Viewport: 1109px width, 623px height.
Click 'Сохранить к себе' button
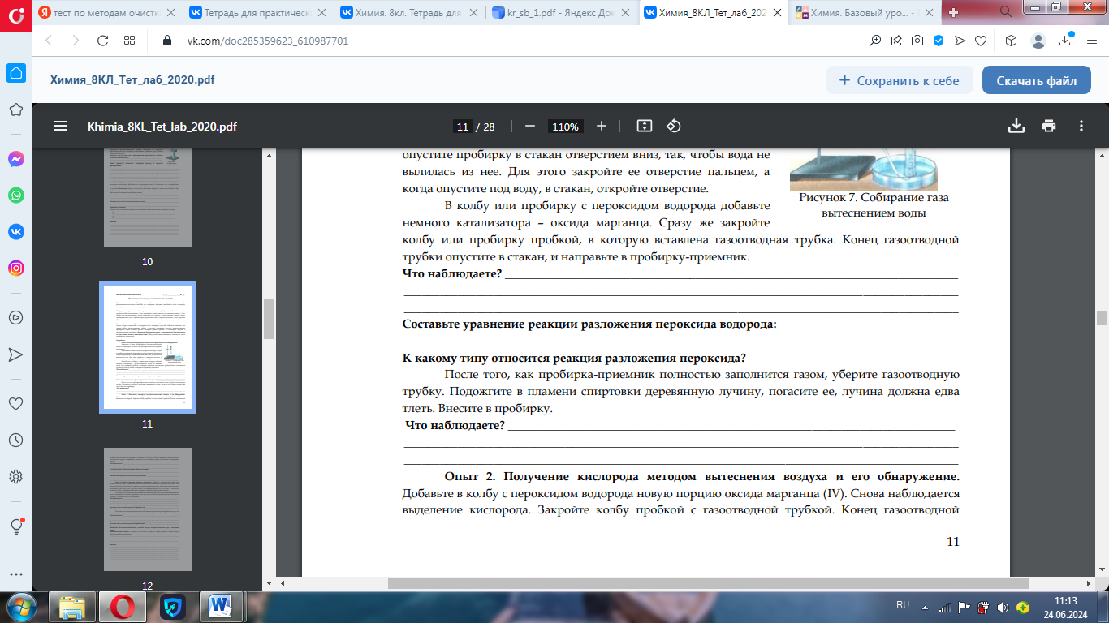tap(900, 80)
